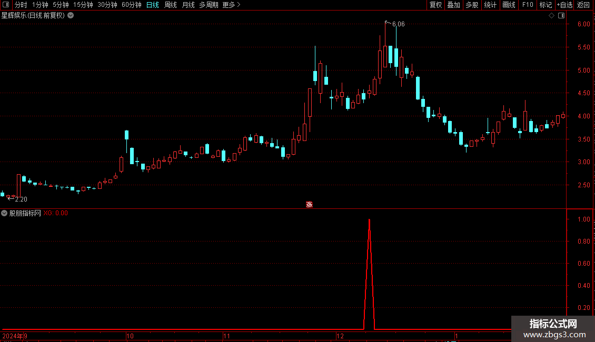Toggle the left sidebar panel icon
The height and width of the screenshot is (342, 595).
(6, 5)
